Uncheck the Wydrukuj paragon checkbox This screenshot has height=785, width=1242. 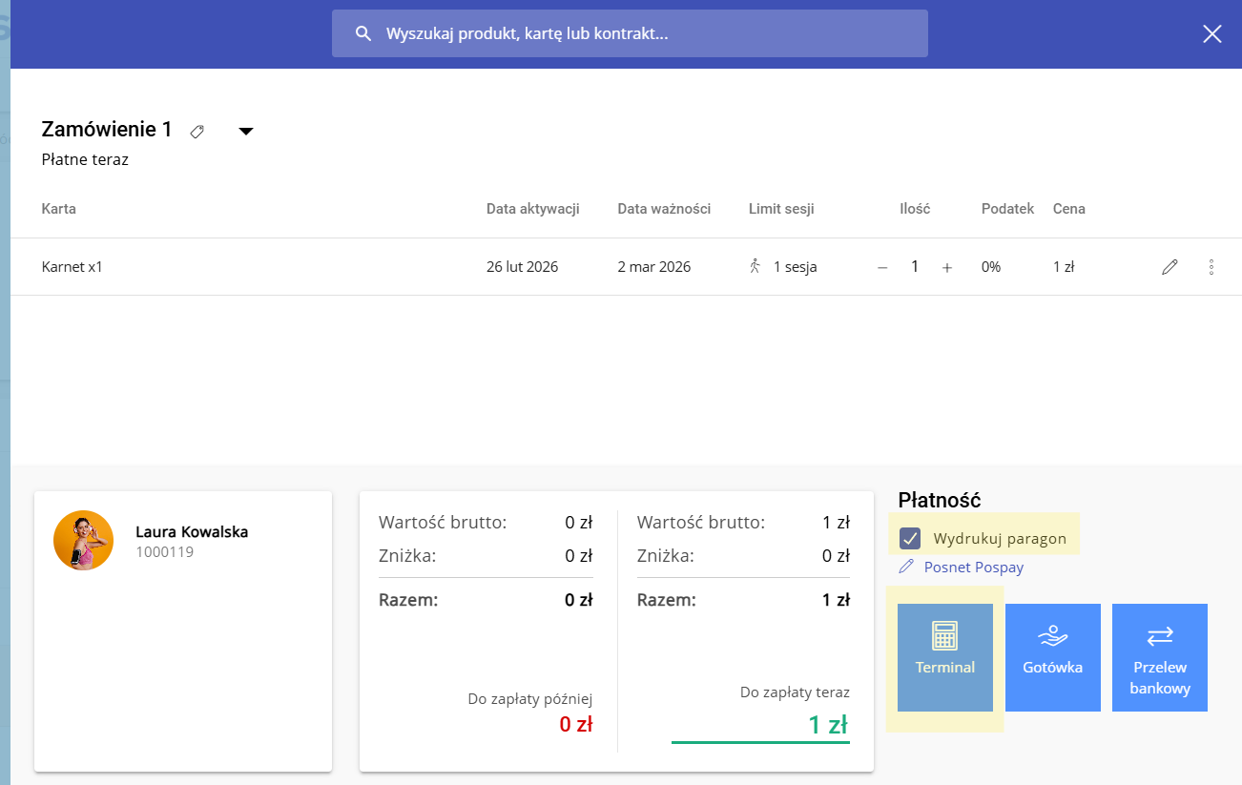coord(910,538)
